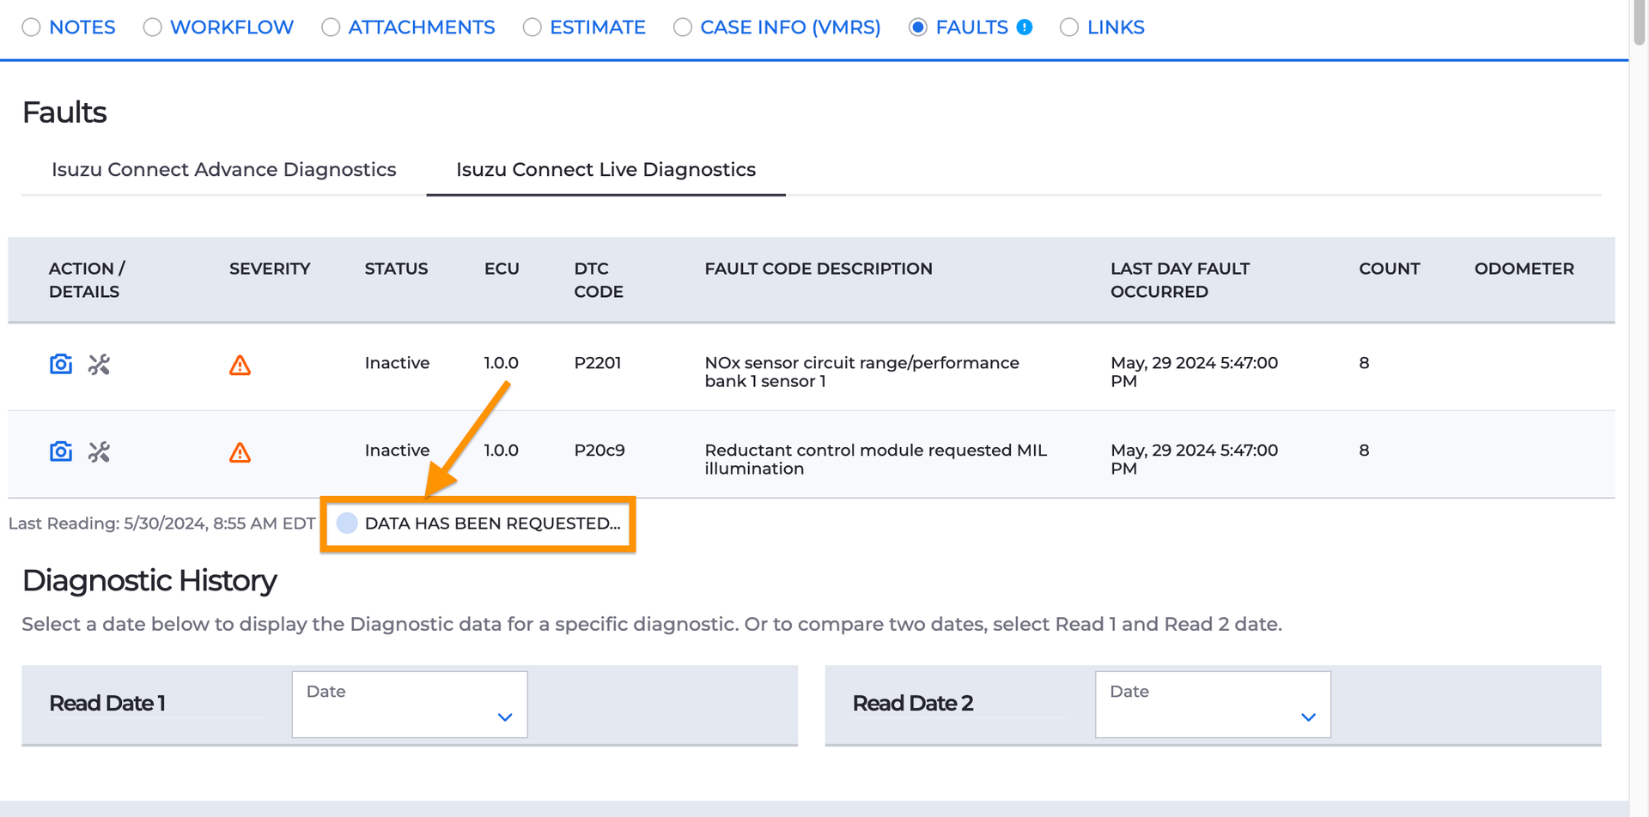
Task: Click the Read Date 2 label
Action: pos(913,704)
